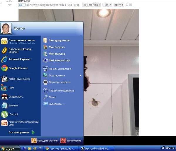
Task: Open the 24 Комментария link
Action: tap(36, 5)
